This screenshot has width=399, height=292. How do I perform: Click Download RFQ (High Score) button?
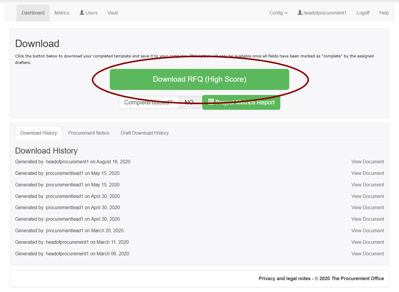[199, 79]
